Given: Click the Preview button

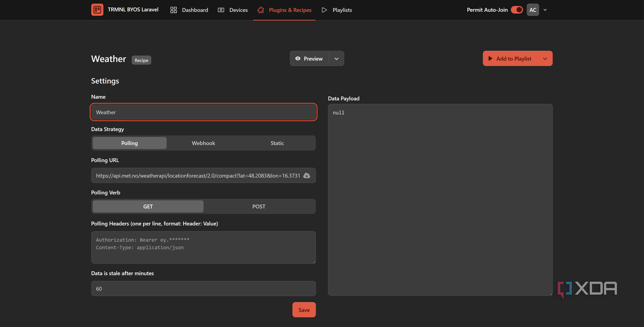Looking at the screenshot, I should click(310, 59).
